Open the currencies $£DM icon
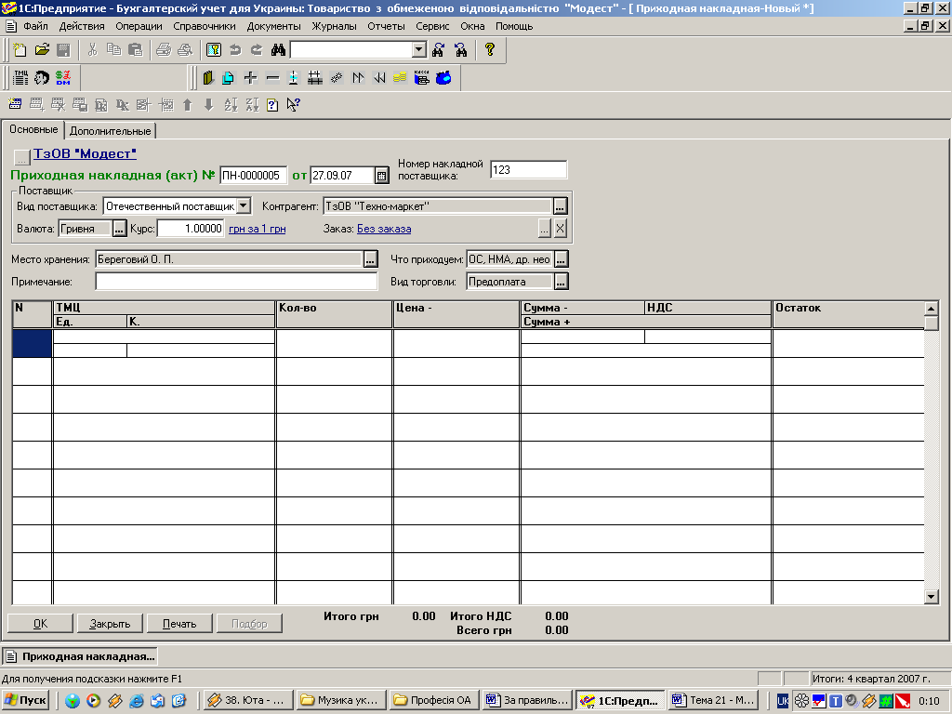Viewport: 952px width, 714px height. pos(63,78)
